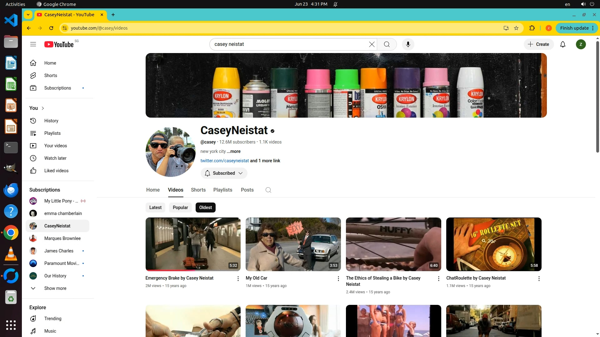
Task: Click the voice search microphone icon
Action: pyautogui.click(x=408, y=44)
